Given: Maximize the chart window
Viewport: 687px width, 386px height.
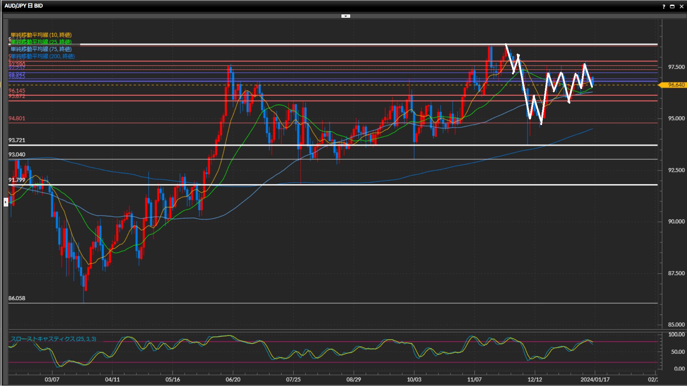Looking at the screenshot, I should tap(672, 6).
